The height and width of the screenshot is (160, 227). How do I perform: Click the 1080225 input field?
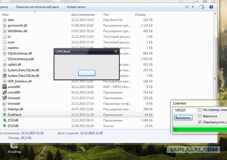[184, 110]
